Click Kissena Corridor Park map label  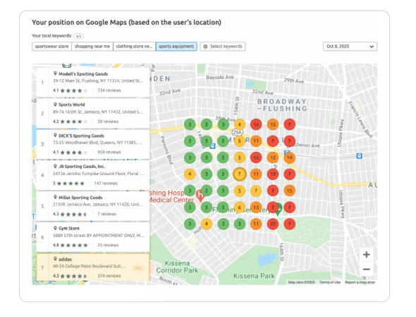click(177, 267)
